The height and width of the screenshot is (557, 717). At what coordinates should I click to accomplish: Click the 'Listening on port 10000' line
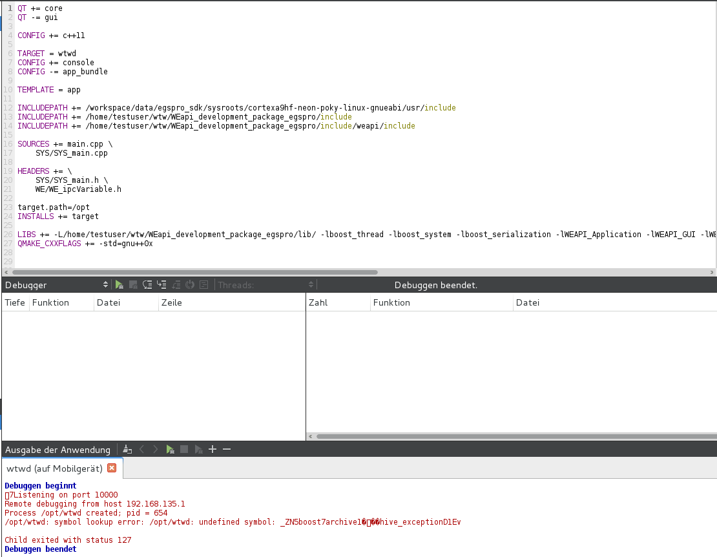pyautogui.click(x=61, y=494)
